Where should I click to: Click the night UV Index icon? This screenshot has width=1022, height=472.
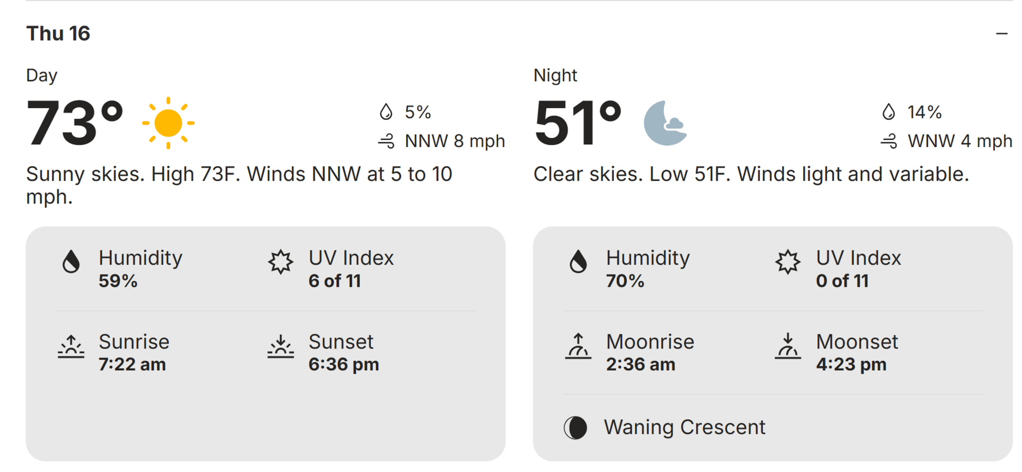tap(788, 262)
